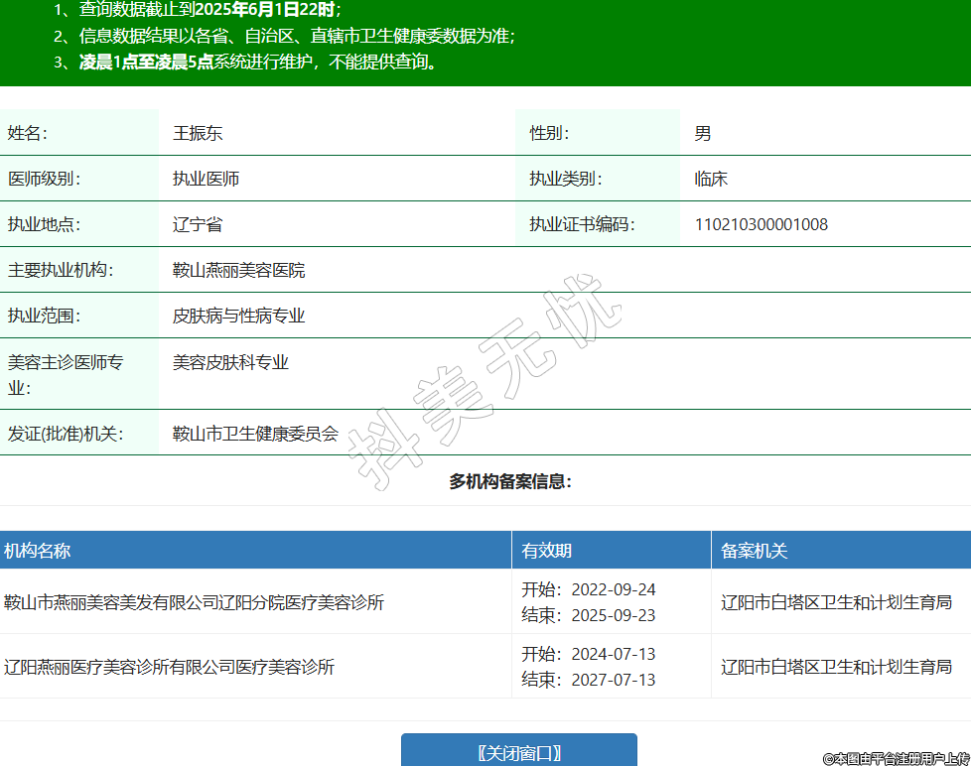Select the certificate number 110210300001008
Image resolution: width=971 pixels, height=766 pixels.
pyautogui.click(x=761, y=224)
